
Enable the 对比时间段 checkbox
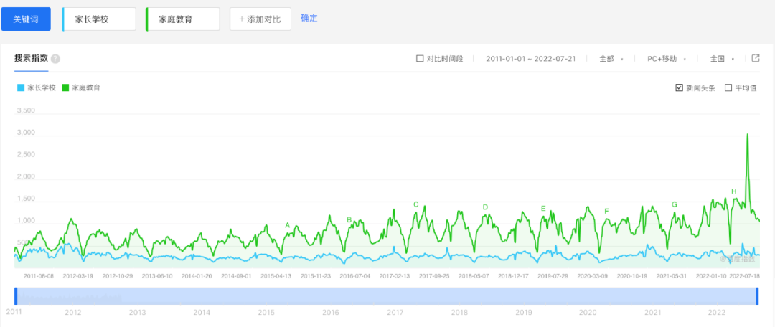420,59
